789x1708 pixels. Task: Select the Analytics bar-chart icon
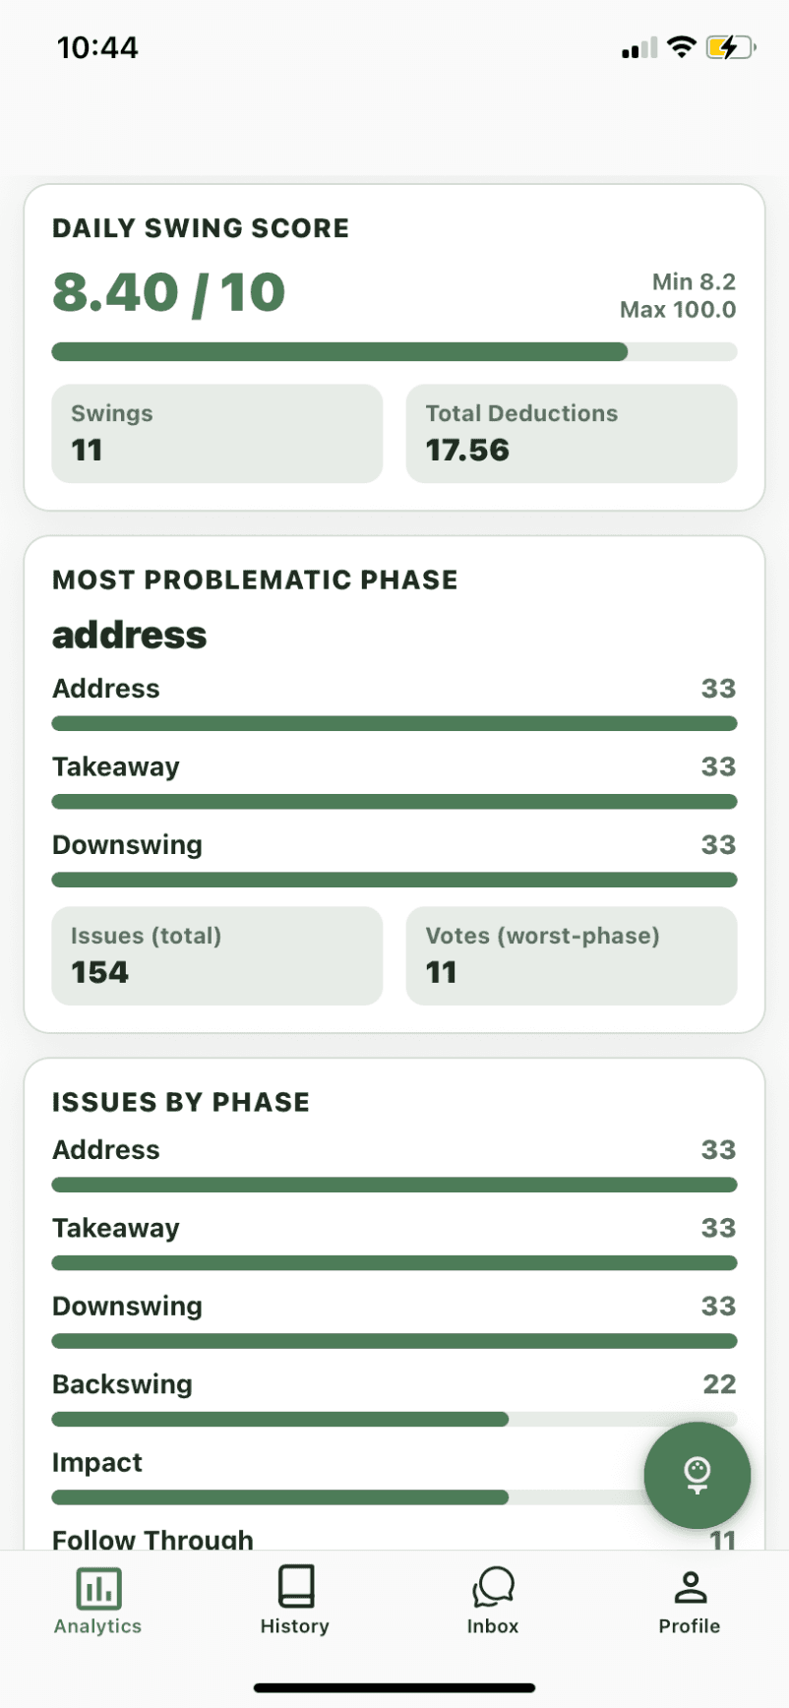point(96,1587)
